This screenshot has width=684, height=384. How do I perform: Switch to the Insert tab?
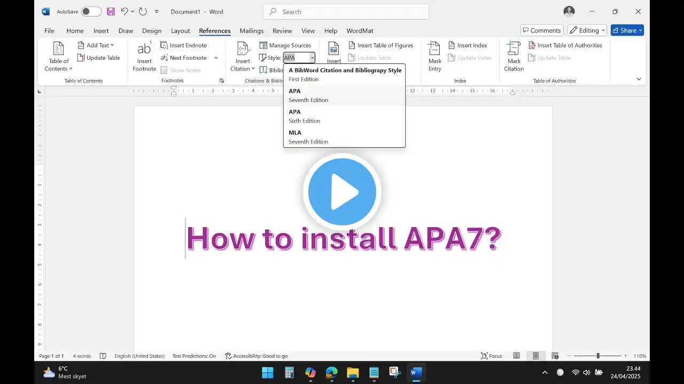[x=101, y=30]
